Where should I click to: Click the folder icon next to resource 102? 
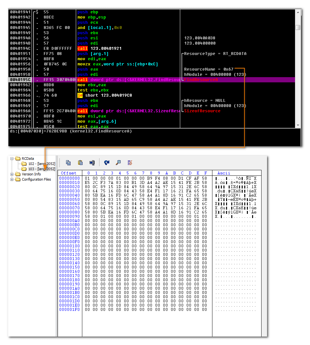(24, 164)
